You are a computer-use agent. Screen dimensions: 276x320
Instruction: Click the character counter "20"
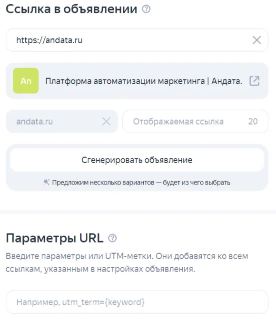pyautogui.click(x=253, y=121)
